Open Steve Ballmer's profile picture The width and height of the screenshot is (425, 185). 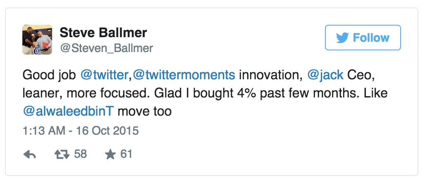point(37,40)
